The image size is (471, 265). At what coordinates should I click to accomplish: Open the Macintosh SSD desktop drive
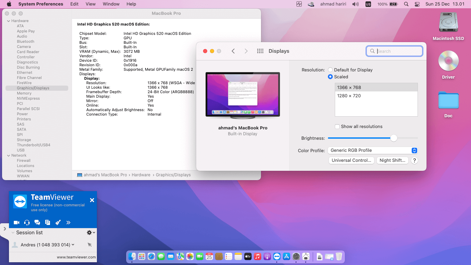pyautogui.click(x=448, y=23)
